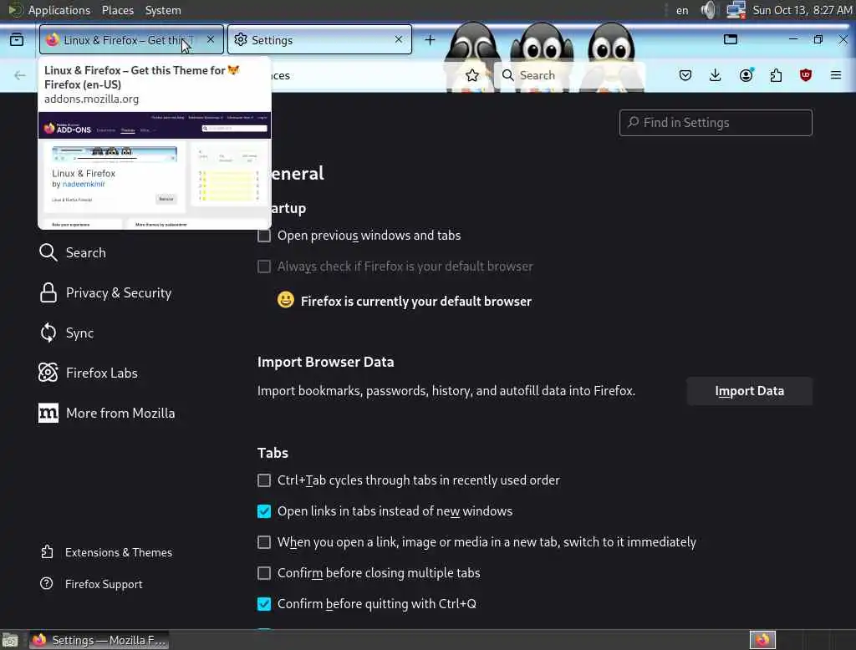Click 'Firefox is currently your default browser' text
Image resolution: width=856 pixels, height=650 pixels.
[x=416, y=302]
